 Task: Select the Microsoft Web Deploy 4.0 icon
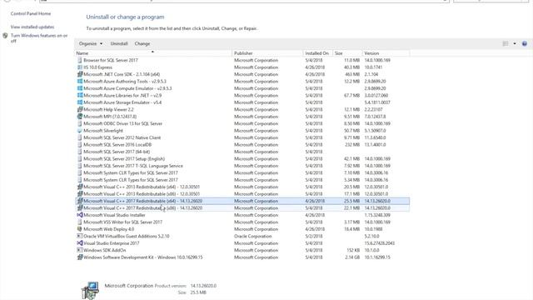click(x=80, y=229)
